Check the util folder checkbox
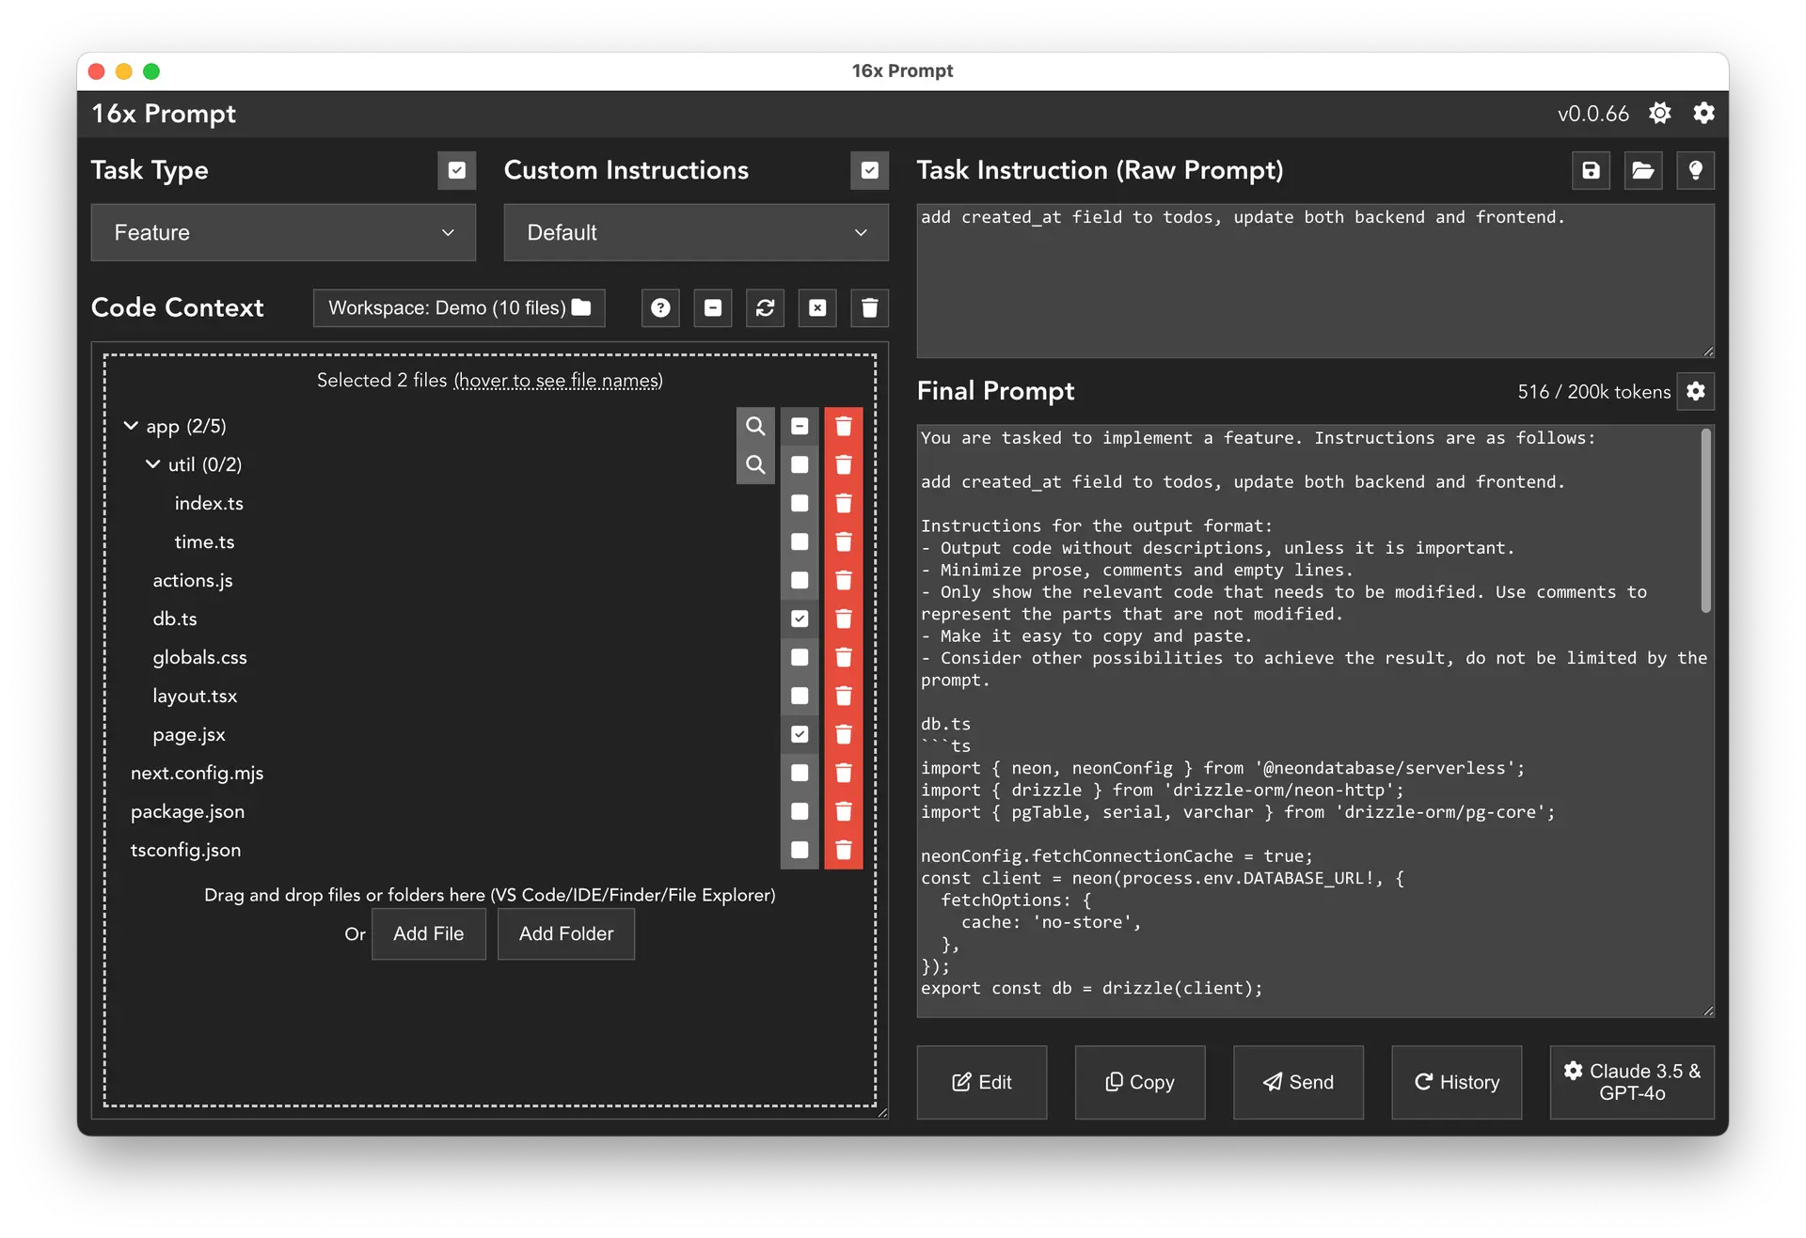Image resolution: width=1806 pixels, height=1238 pixels. click(800, 464)
